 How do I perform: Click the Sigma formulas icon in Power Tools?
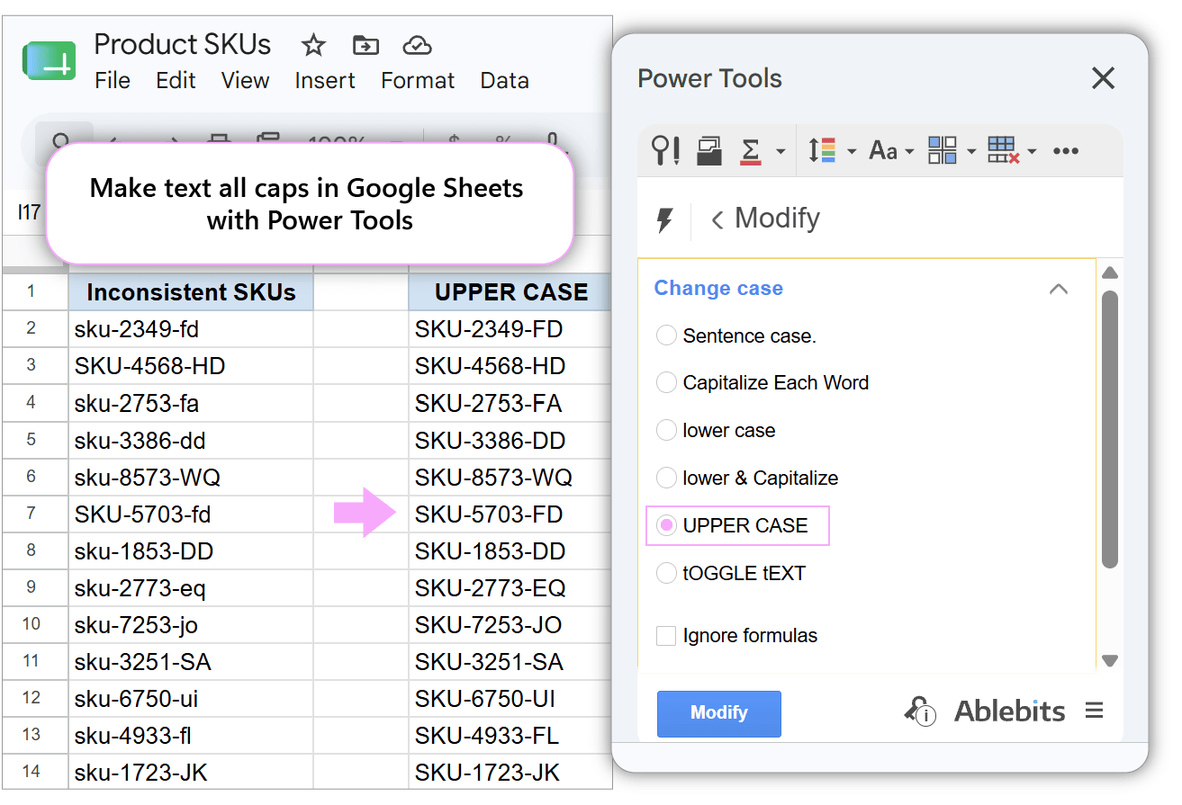[751, 150]
